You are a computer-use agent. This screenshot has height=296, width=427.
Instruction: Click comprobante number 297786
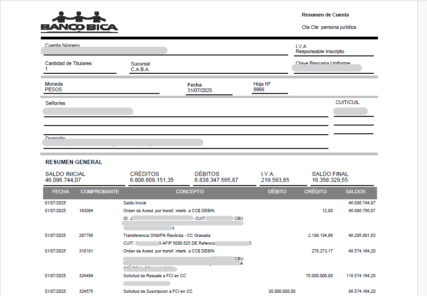coord(86,236)
